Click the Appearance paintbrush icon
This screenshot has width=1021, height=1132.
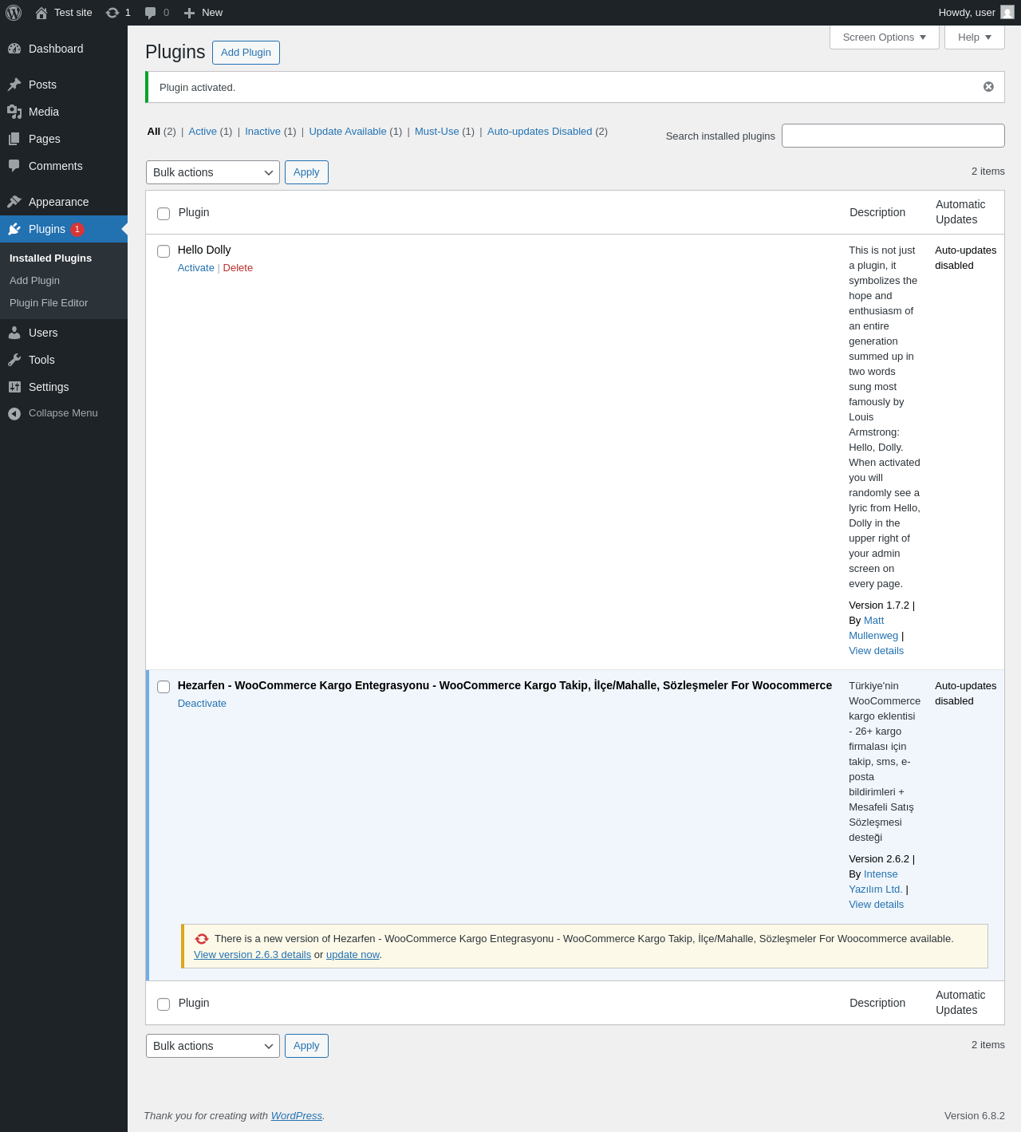[x=14, y=202]
